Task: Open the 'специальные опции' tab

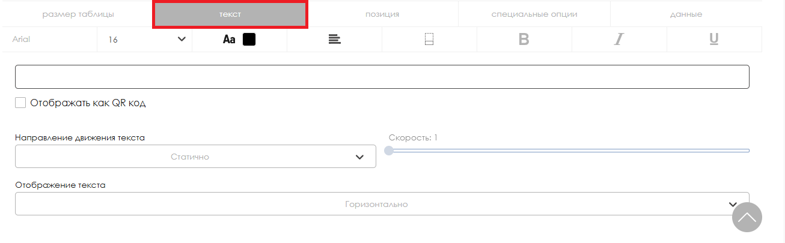Action: pyautogui.click(x=534, y=14)
